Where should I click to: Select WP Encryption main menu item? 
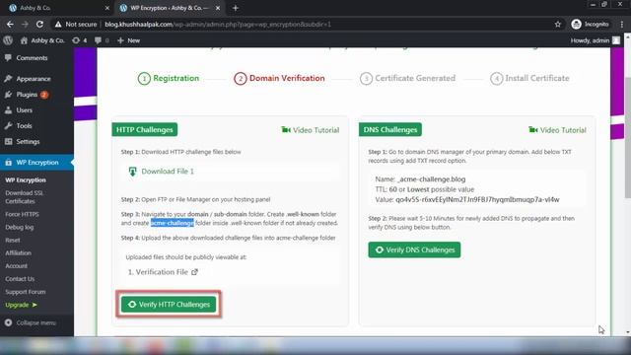tap(37, 162)
